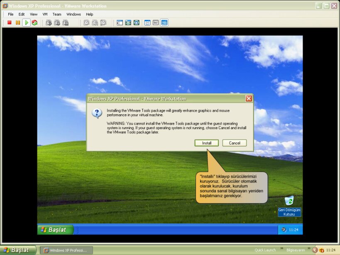Click Install in the VMware Tools dialog
The image size is (340, 255).
(x=207, y=143)
